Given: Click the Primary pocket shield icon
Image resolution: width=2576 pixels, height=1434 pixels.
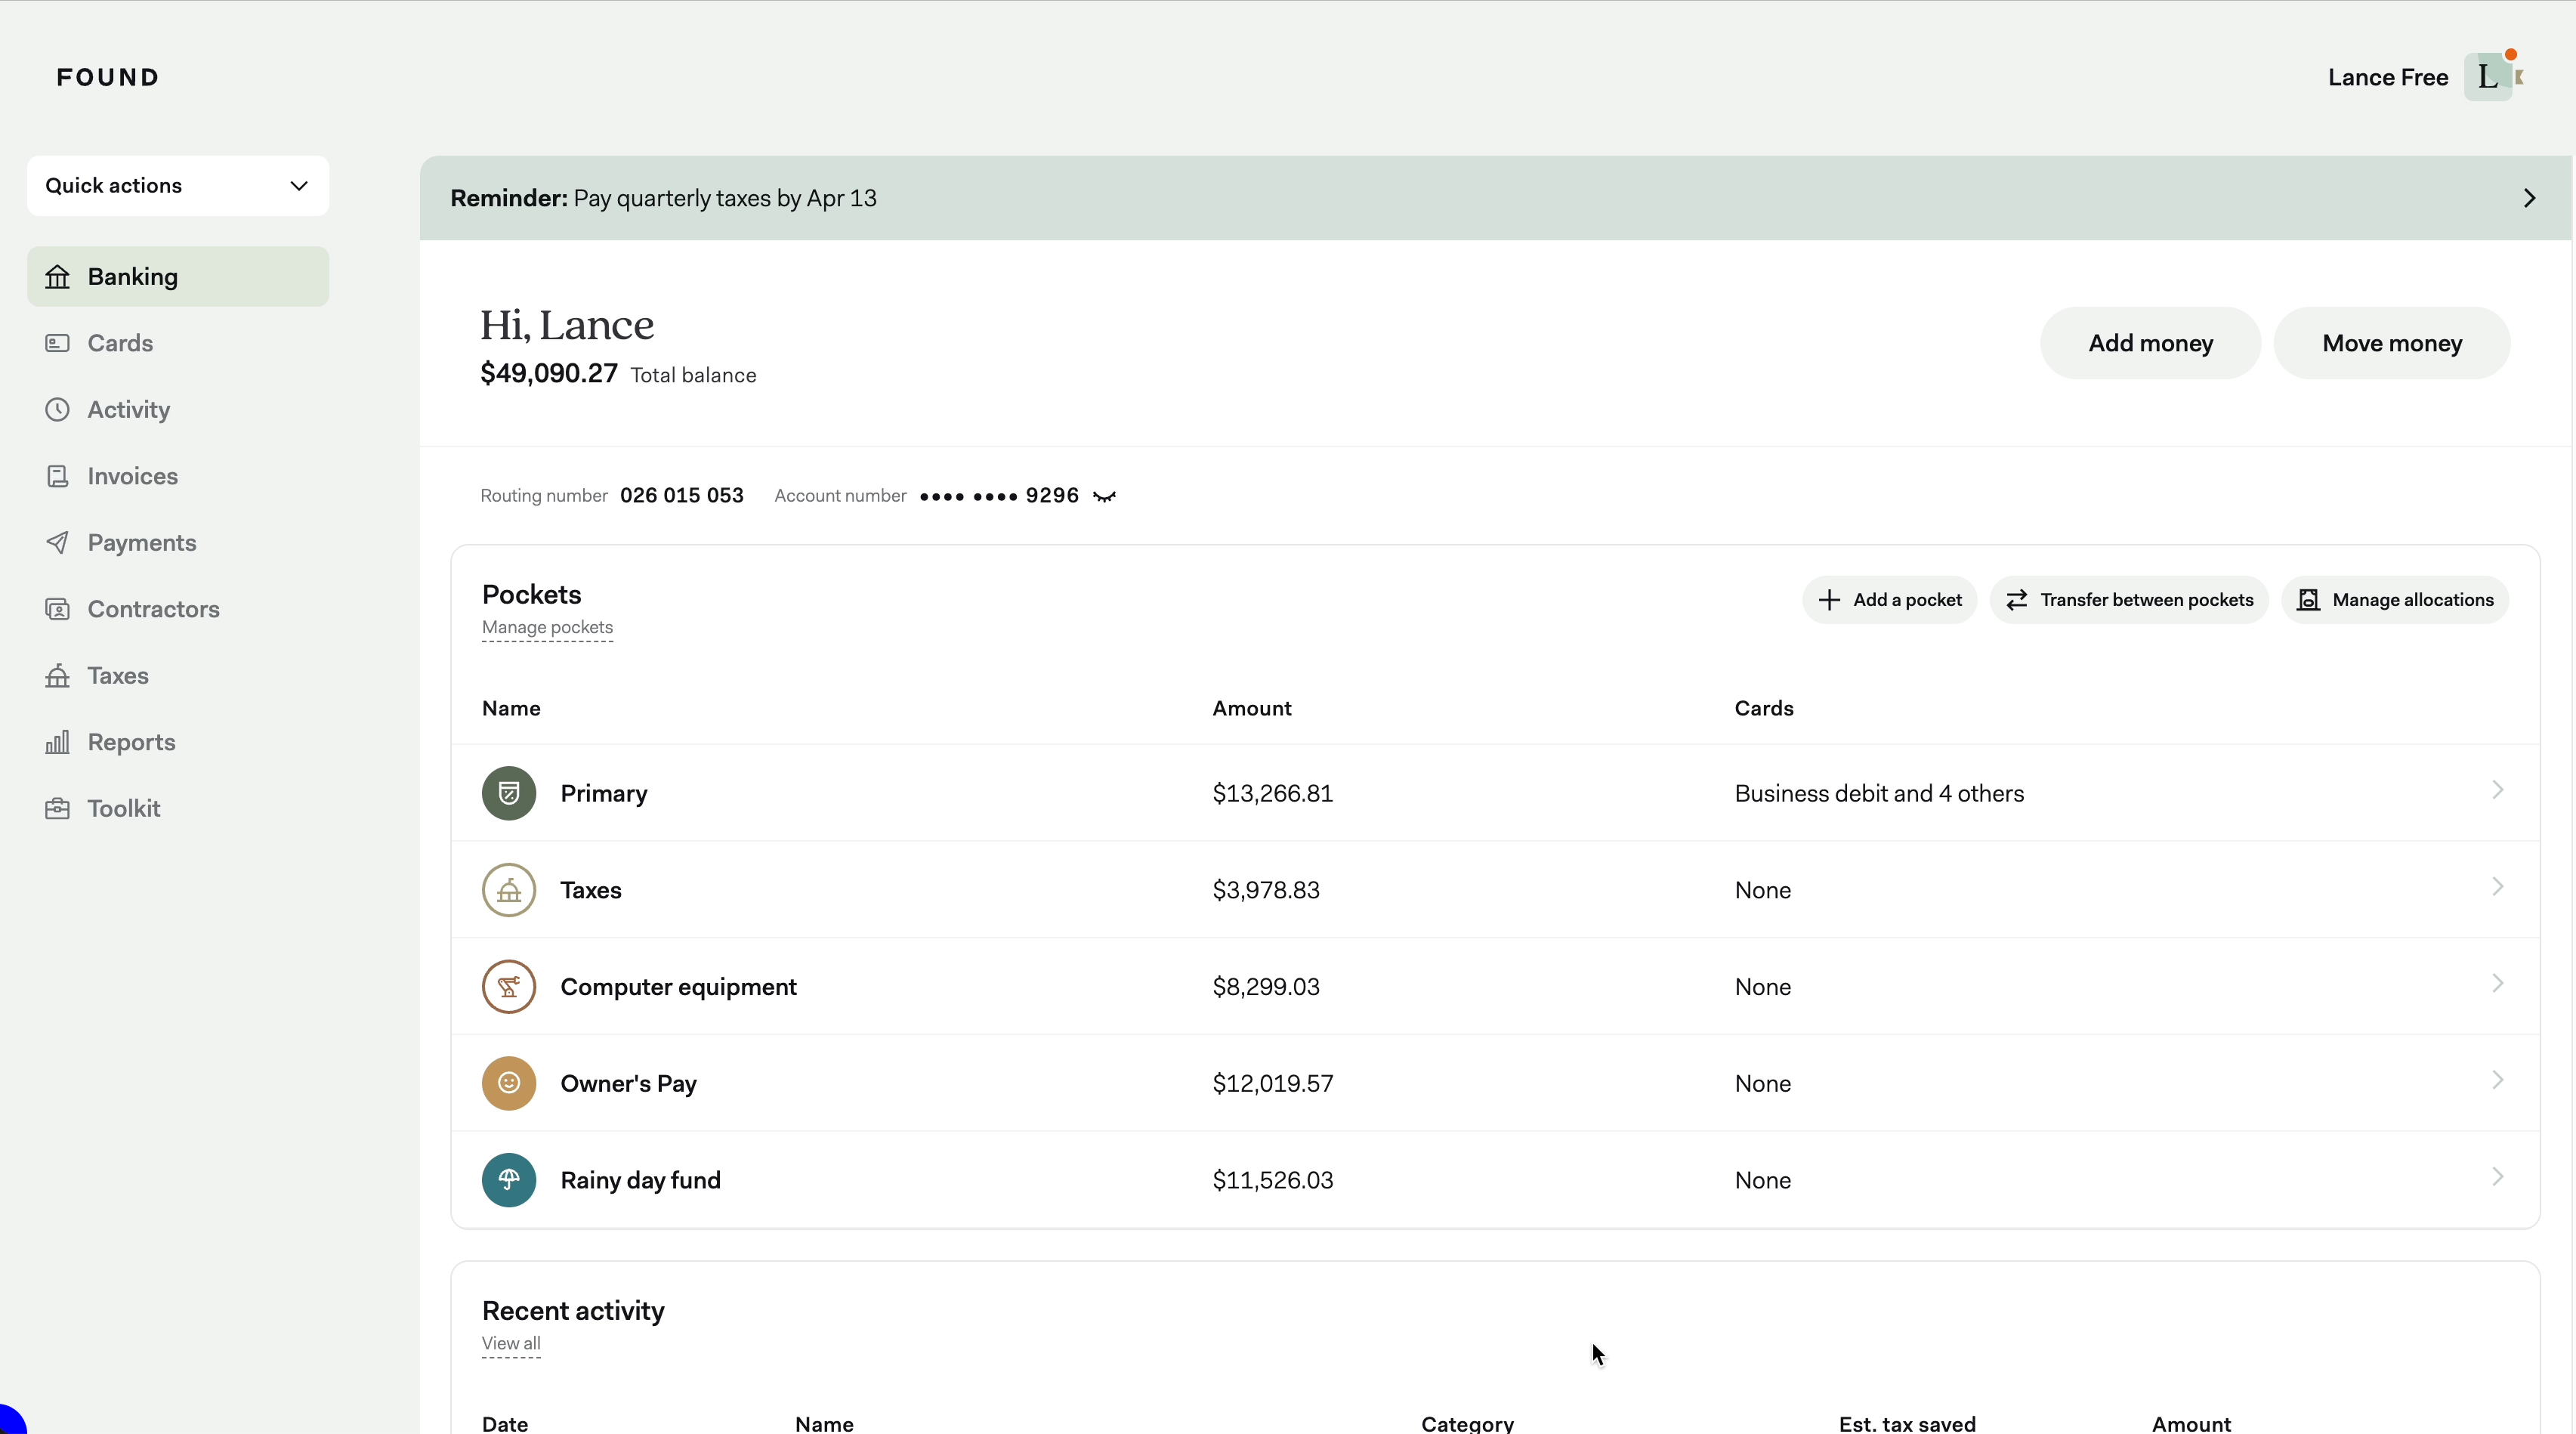Looking at the screenshot, I should click(x=509, y=793).
